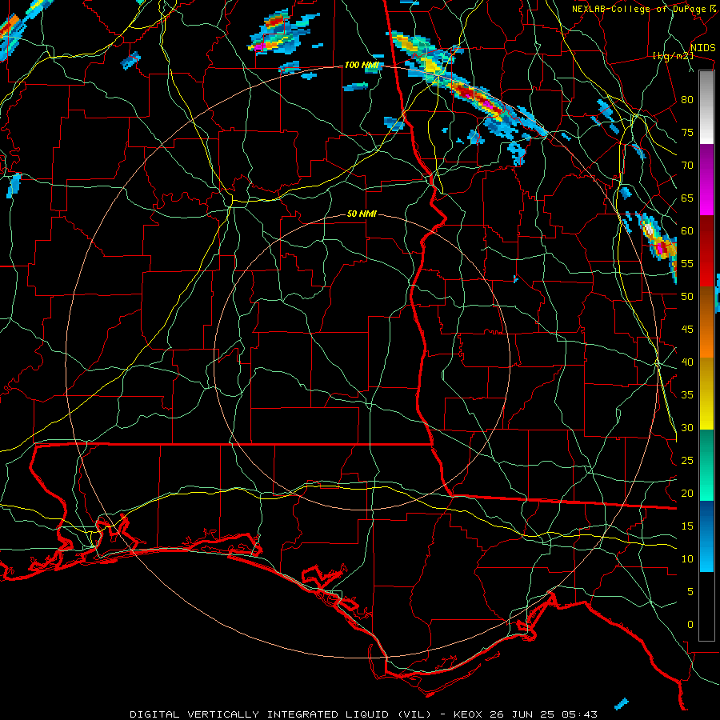Click the 60 value on the color scale
720x720 pixels.
(x=687, y=231)
